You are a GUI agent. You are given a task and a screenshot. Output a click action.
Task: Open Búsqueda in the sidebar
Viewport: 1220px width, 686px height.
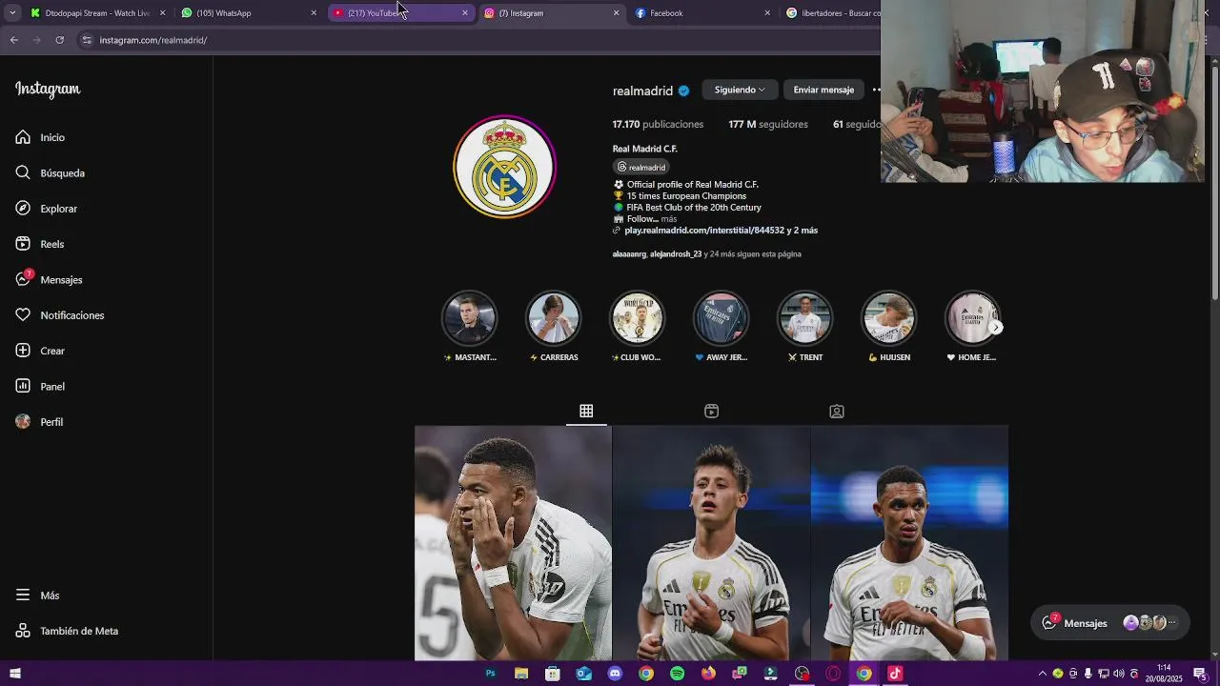[x=50, y=172]
